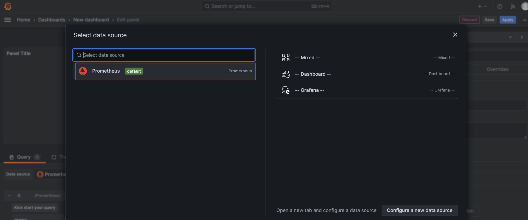Click the query A name label
528x220 pixels.
19,196
